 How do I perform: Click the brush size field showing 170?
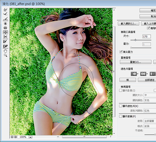point(147,37)
